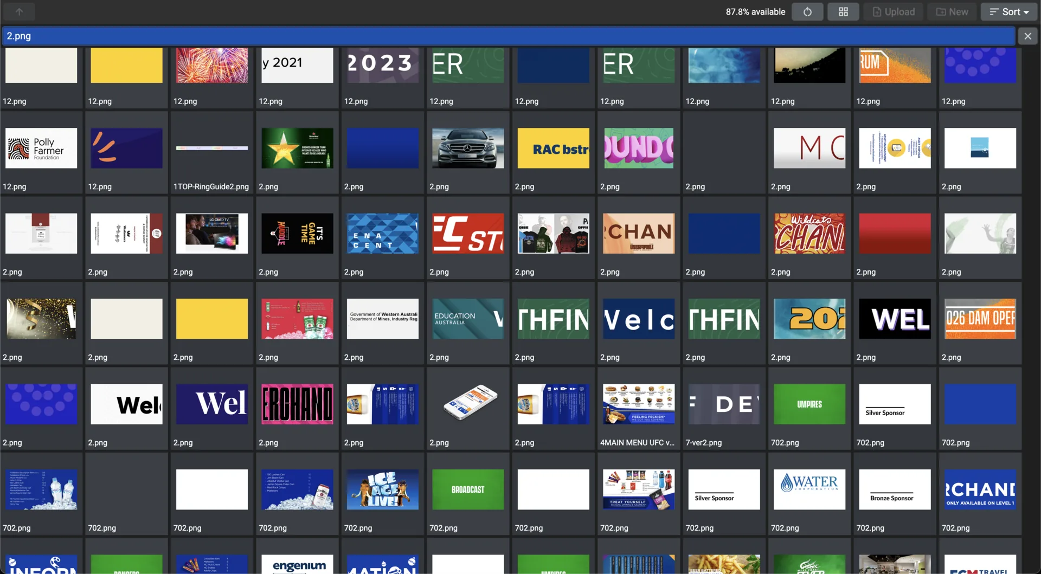The height and width of the screenshot is (574, 1041).
Task: Select the pink UNDO graffiti thumbnail
Action: (639, 148)
